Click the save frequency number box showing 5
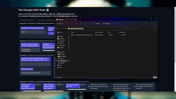The image size is (176, 99). [38, 85]
